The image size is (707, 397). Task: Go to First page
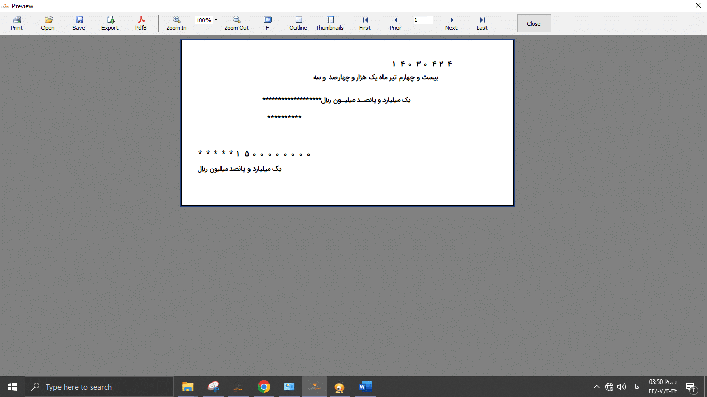[365, 23]
